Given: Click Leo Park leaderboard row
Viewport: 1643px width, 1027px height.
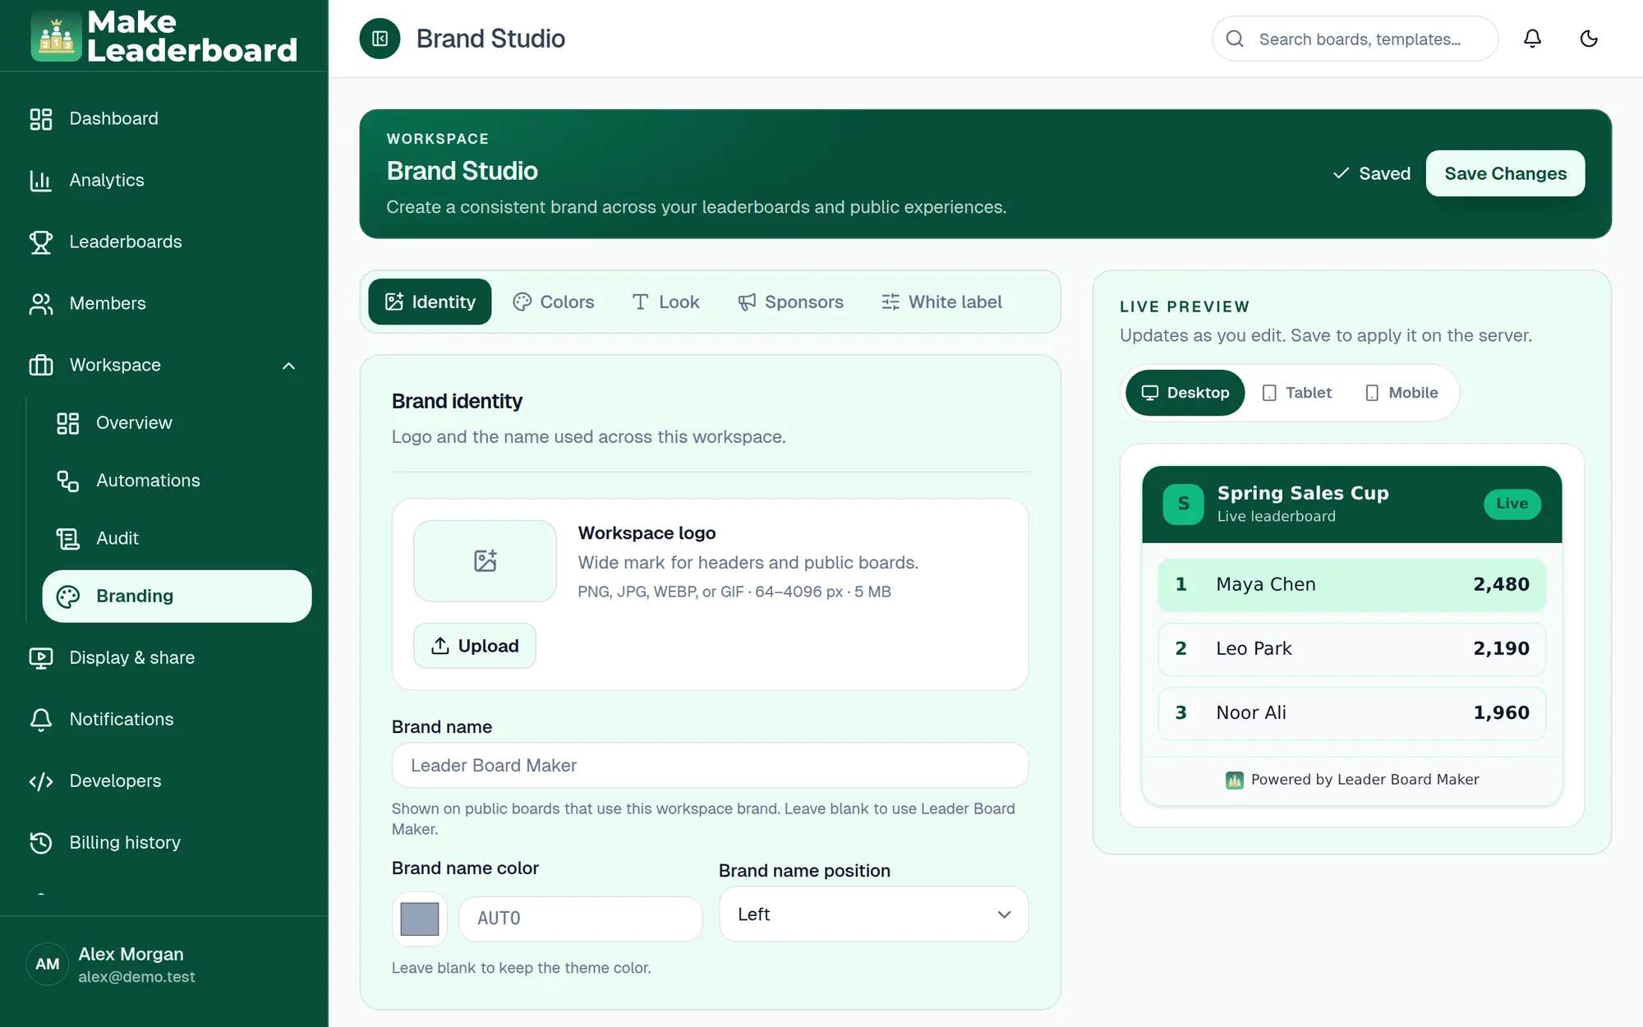Looking at the screenshot, I should [x=1351, y=648].
